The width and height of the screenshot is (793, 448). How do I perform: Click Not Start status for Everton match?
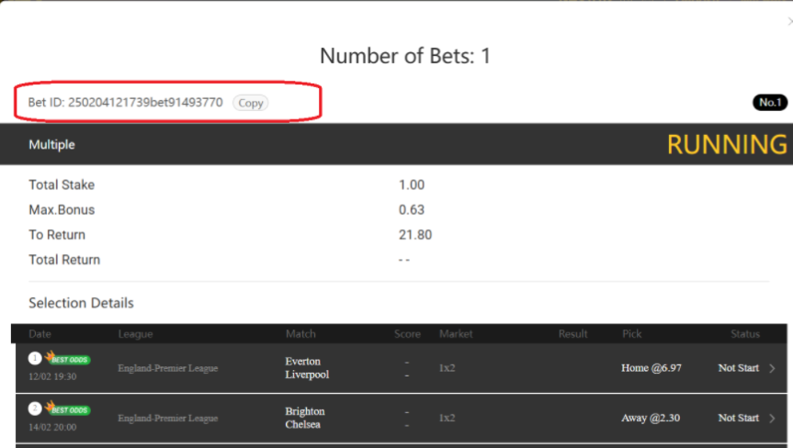[x=738, y=368]
